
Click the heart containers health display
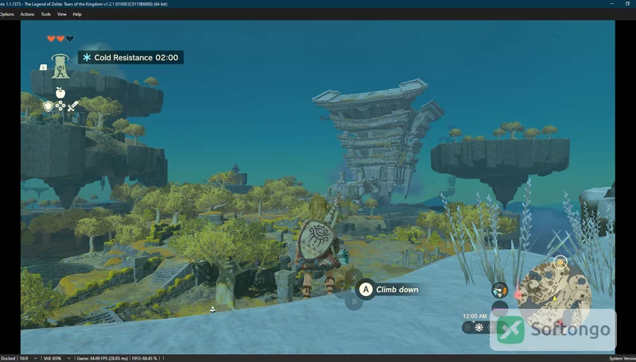(60, 39)
